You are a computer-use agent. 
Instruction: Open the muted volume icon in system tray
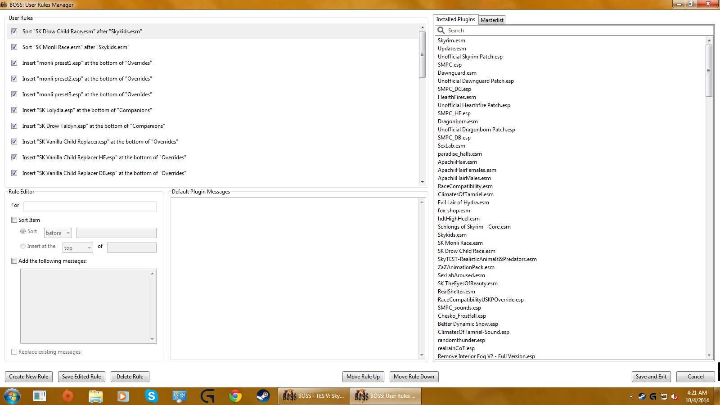(674, 396)
